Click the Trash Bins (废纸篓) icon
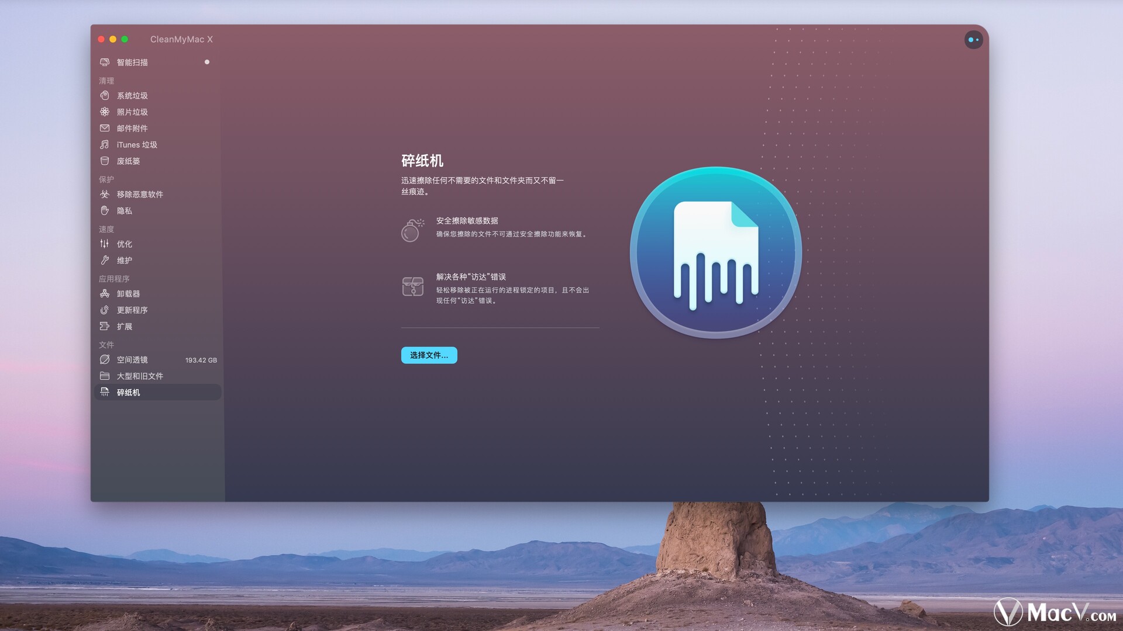 (105, 161)
